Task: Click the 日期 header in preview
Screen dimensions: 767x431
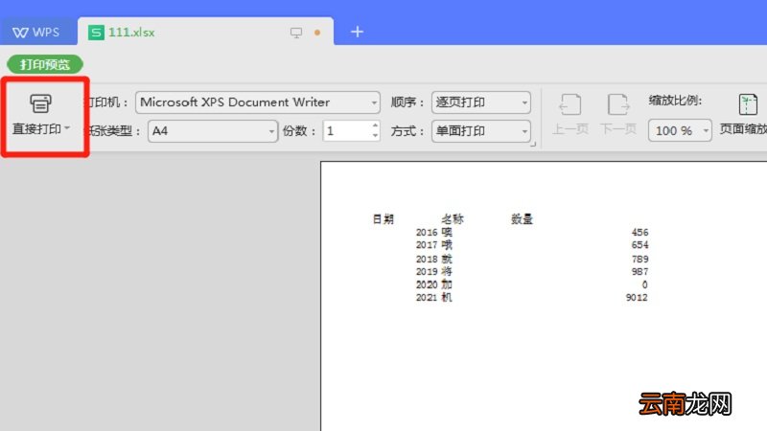Action: (x=383, y=219)
